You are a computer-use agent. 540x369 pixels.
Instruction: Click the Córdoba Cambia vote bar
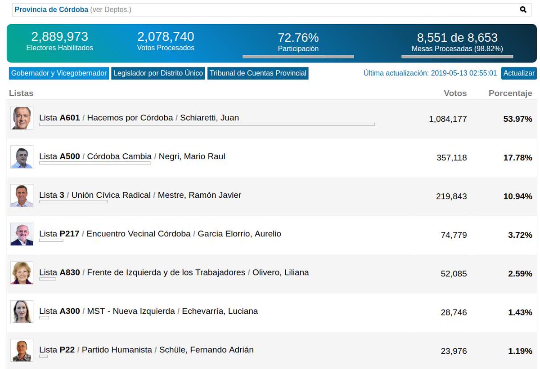[x=95, y=163]
